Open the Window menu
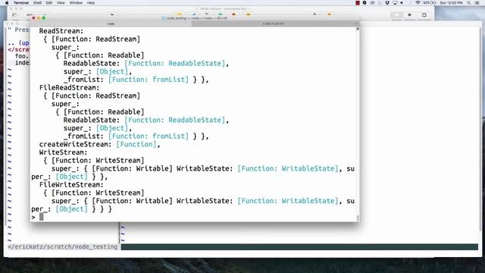The width and height of the screenshot is (485, 273). click(76, 3)
